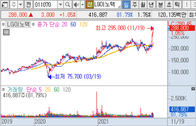Viewport: 196px width, 126px height.
Task: Select the 초 second chart tab
Action: [x=169, y=5]
